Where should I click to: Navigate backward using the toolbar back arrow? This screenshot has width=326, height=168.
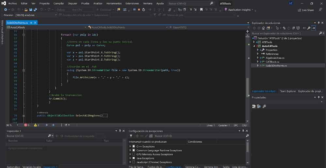point(5,10)
